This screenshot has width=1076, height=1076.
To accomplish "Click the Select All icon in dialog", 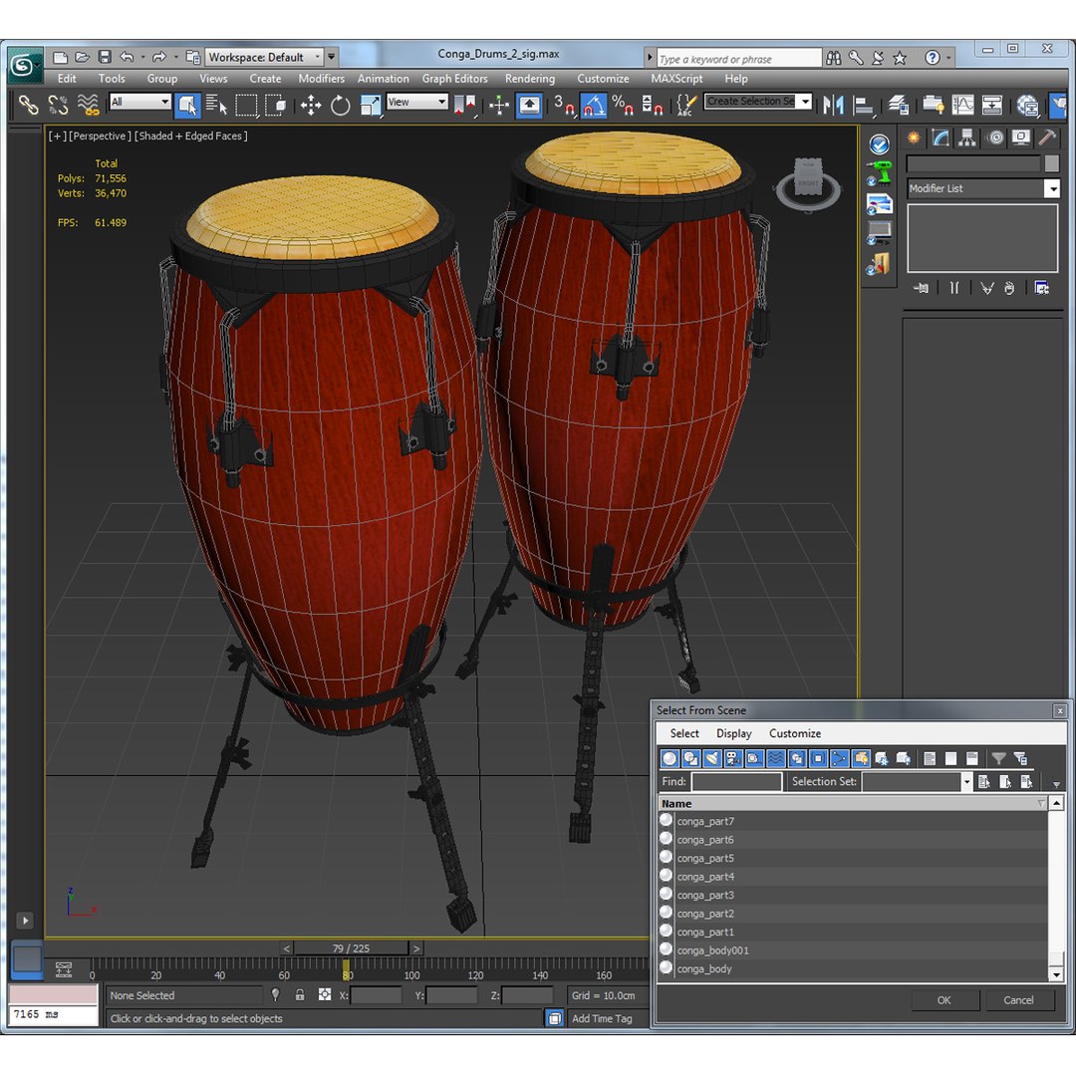I will click(x=930, y=758).
